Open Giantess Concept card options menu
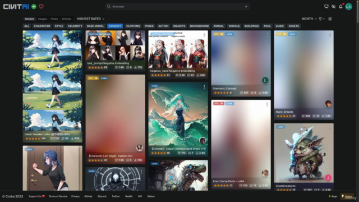Viewport: 359px width, 202px height. pyautogui.click(x=267, y=35)
